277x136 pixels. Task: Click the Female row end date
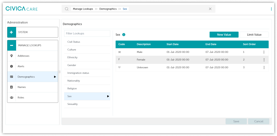point(217,60)
